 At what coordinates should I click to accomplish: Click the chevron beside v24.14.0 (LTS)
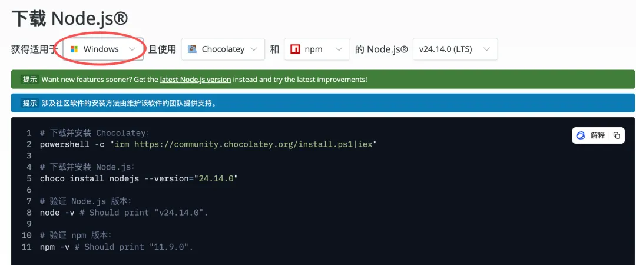point(487,49)
